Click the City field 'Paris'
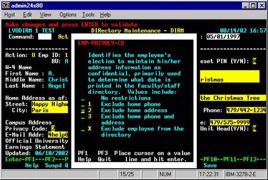The width and height of the screenshot is (268, 180). (50, 110)
